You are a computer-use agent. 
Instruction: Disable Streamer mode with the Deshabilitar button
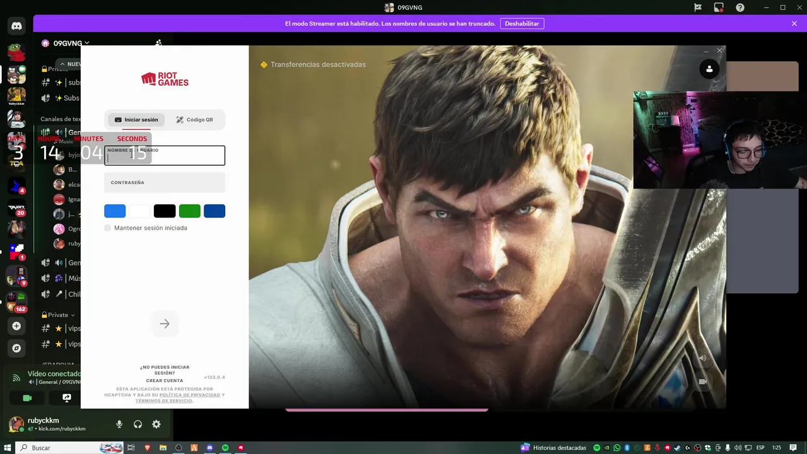(522, 23)
